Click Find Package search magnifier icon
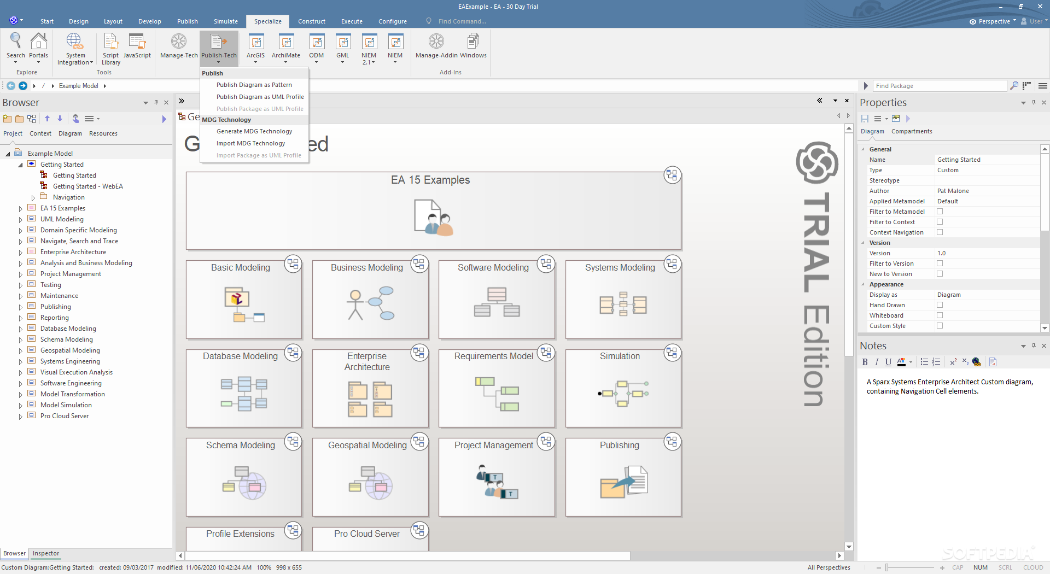 pos(1014,86)
